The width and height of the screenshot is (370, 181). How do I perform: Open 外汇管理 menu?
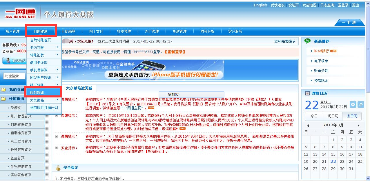(152, 31)
